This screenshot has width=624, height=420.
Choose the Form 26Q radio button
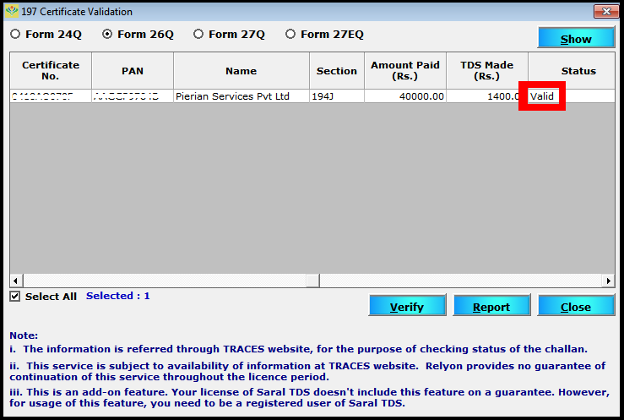tap(138, 35)
